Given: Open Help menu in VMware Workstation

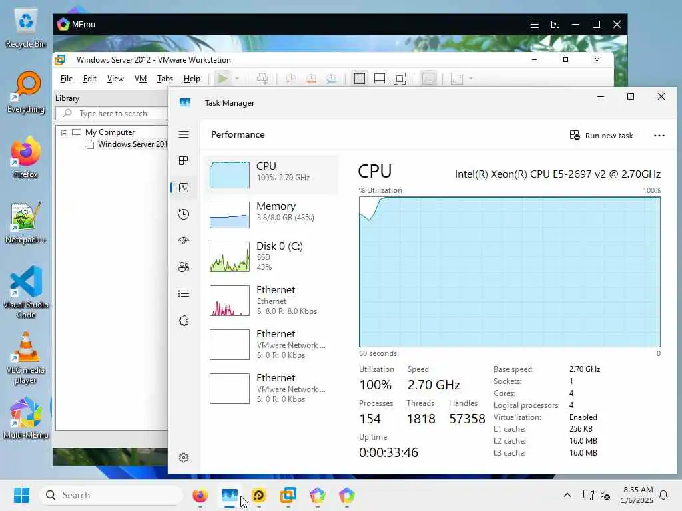Looking at the screenshot, I should tap(192, 79).
